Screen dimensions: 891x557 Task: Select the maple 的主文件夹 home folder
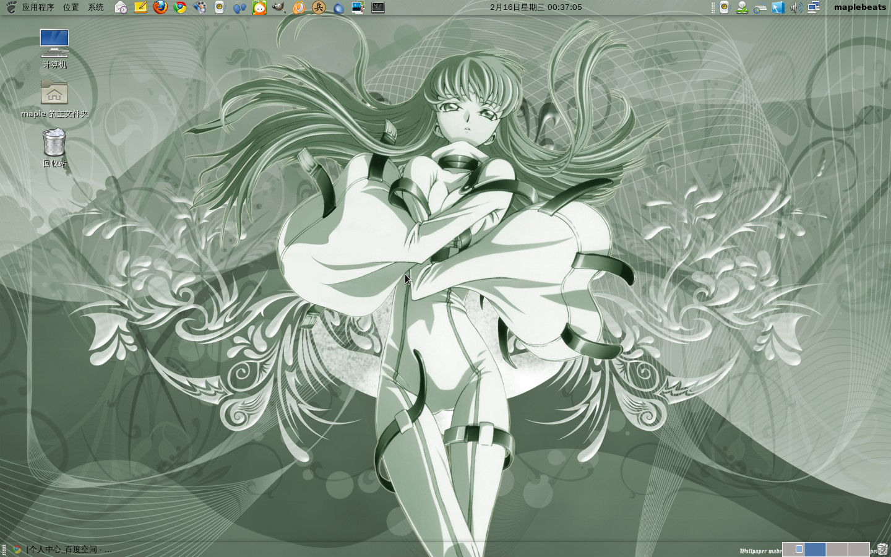(x=54, y=99)
